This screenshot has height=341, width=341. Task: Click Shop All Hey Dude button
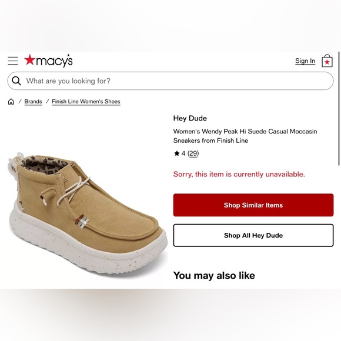click(x=253, y=235)
